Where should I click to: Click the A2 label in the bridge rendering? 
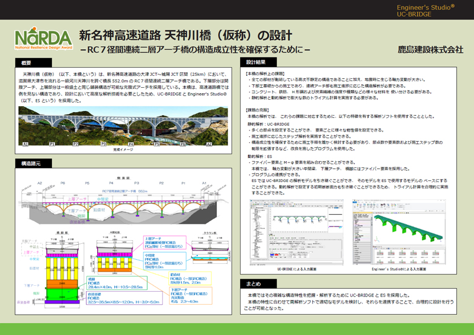[209, 144]
